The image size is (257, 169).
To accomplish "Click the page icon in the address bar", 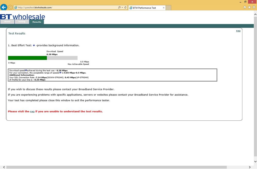I will 16,7.
